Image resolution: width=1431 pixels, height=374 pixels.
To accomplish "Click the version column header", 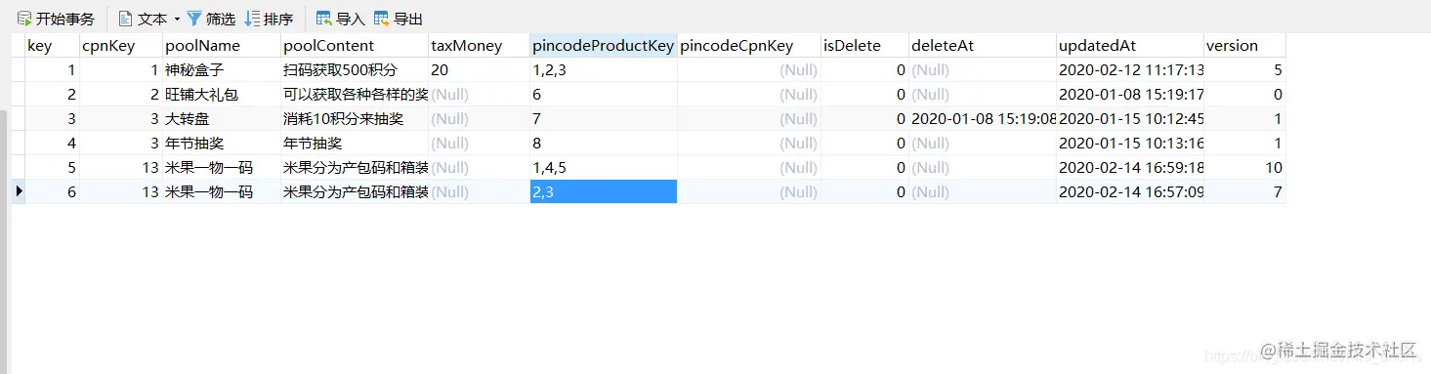I will coord(1245,46).
